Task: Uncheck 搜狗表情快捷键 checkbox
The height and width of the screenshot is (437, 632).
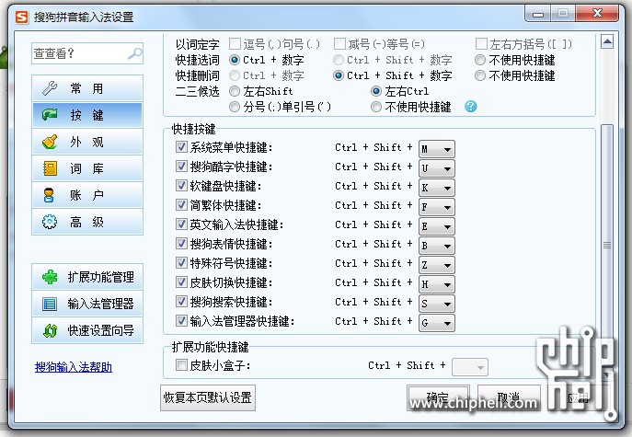Action: (181, 244)
